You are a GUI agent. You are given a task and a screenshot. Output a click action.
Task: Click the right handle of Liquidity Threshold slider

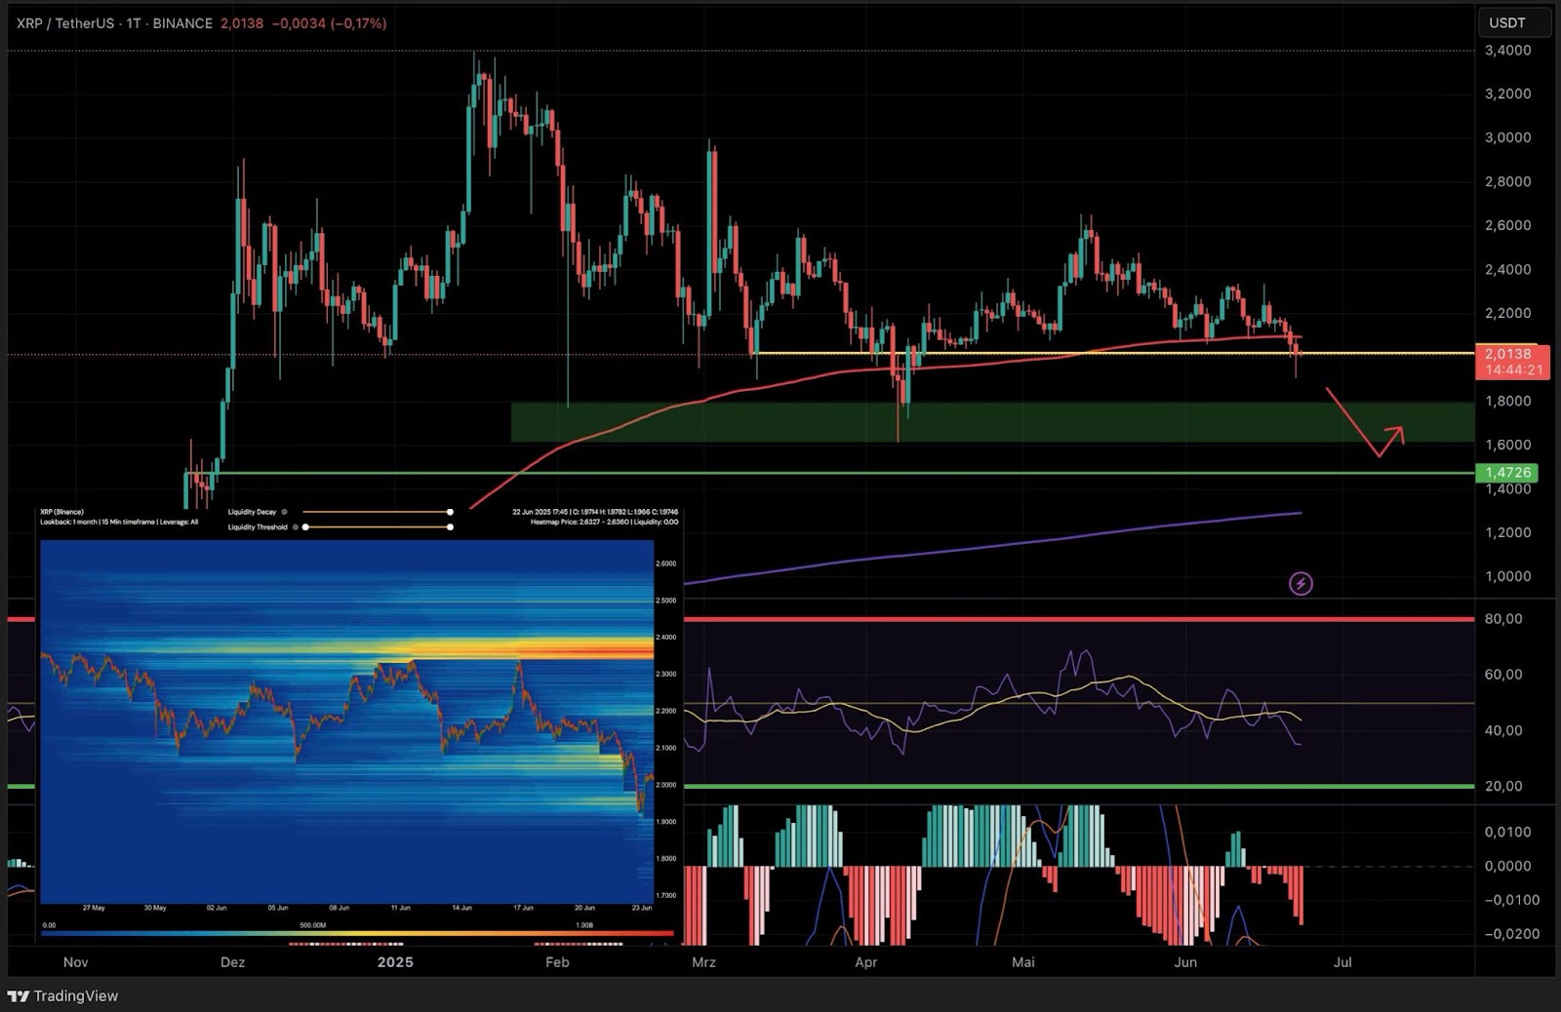450,527
